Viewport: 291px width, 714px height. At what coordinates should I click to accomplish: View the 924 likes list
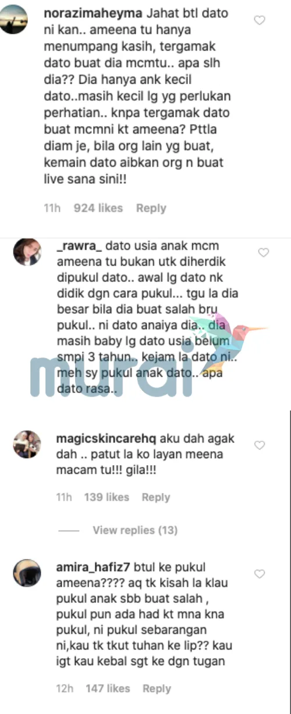pyautogui.click(x=98, y=208)
